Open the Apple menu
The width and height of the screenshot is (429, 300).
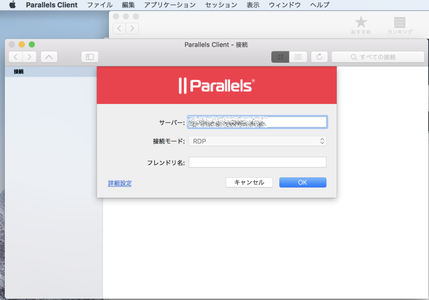pyautogui.click(x=12, y=5)
